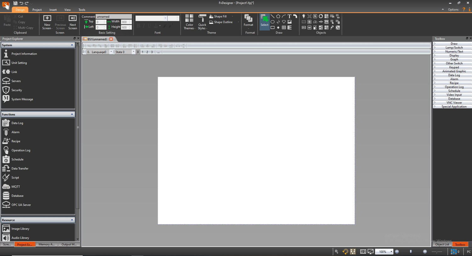Click the Save icon in title bar
Viewport: 472px width, 256px height.
point(15,3)
